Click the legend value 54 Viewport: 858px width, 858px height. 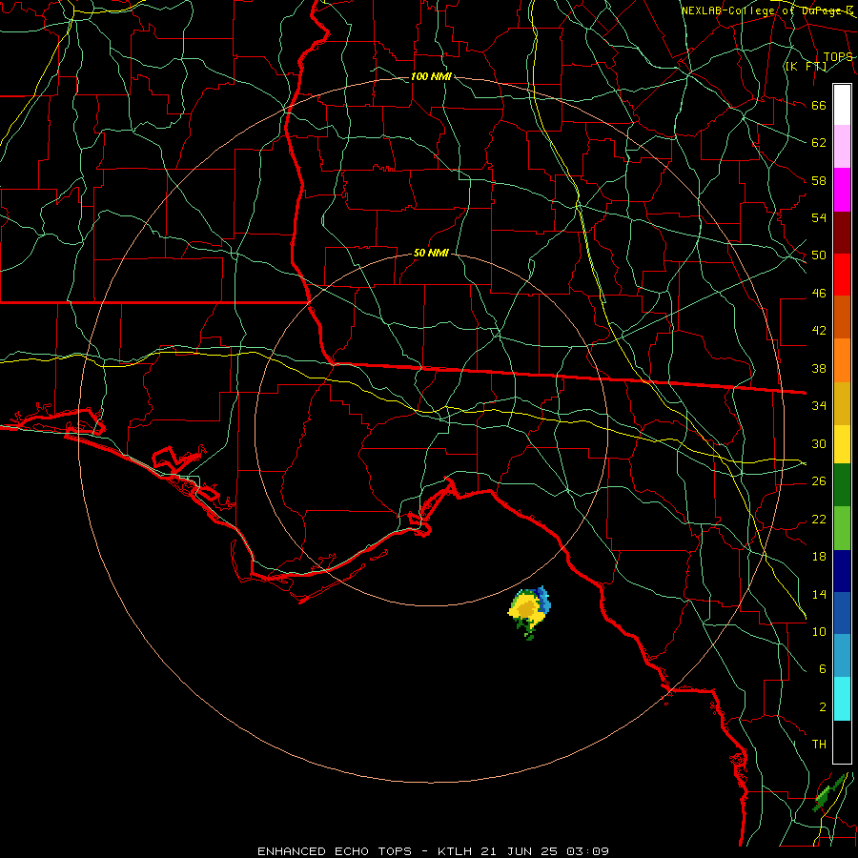(819, 217)
